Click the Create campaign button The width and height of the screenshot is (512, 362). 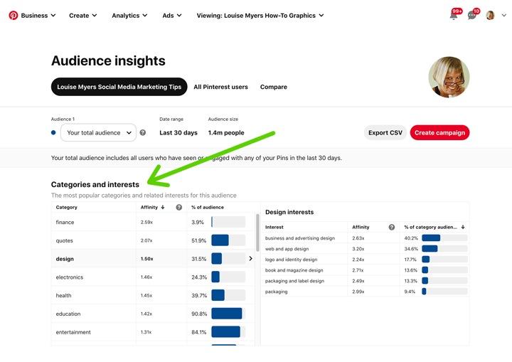coord(440,133)
